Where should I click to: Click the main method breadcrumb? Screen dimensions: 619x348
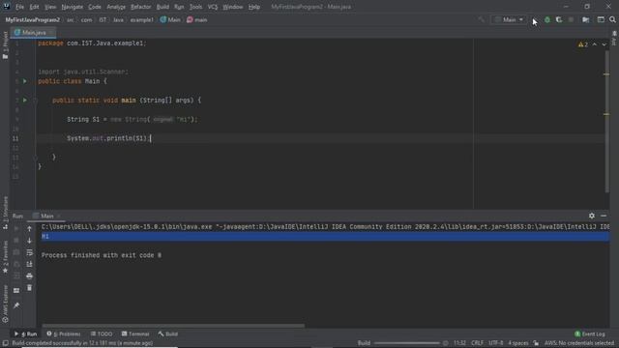point(197,19)
